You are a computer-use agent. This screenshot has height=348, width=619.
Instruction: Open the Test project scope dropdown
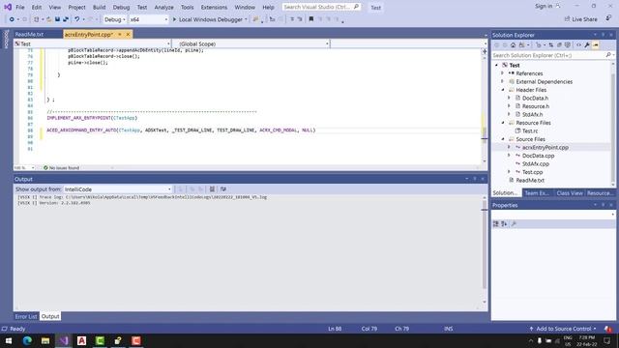coord(93,43)
